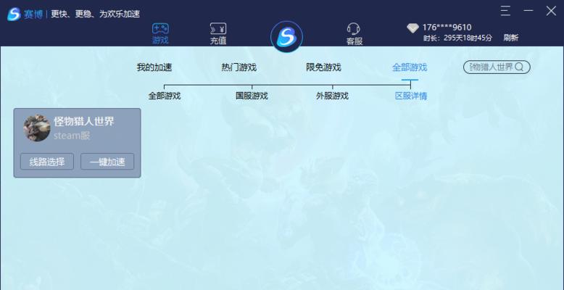Viewport: 564px width, 290px height.
Task: Click the diamond VIP icon
Action: [x=412, y=28]
